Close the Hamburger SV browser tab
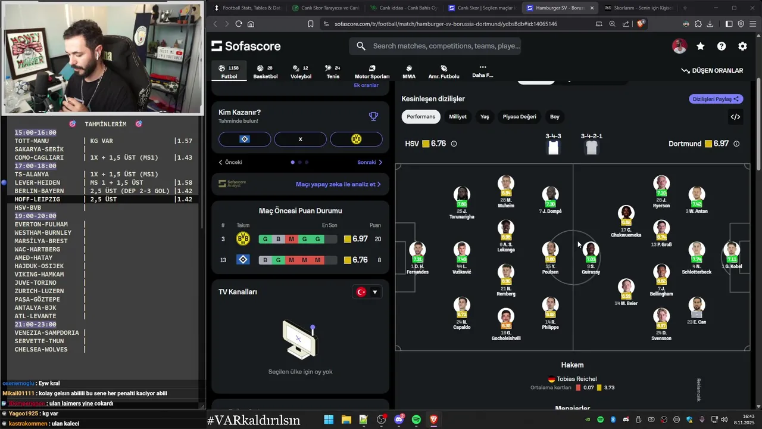This screenshot has height=429, width=762. (592, 8)
